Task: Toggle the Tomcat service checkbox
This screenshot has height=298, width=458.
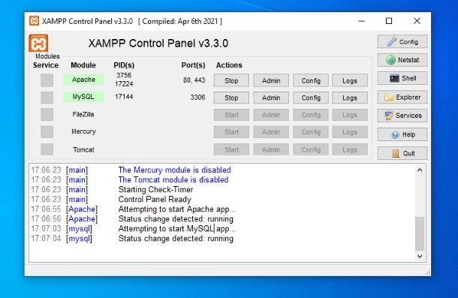Action: [47, 149]
